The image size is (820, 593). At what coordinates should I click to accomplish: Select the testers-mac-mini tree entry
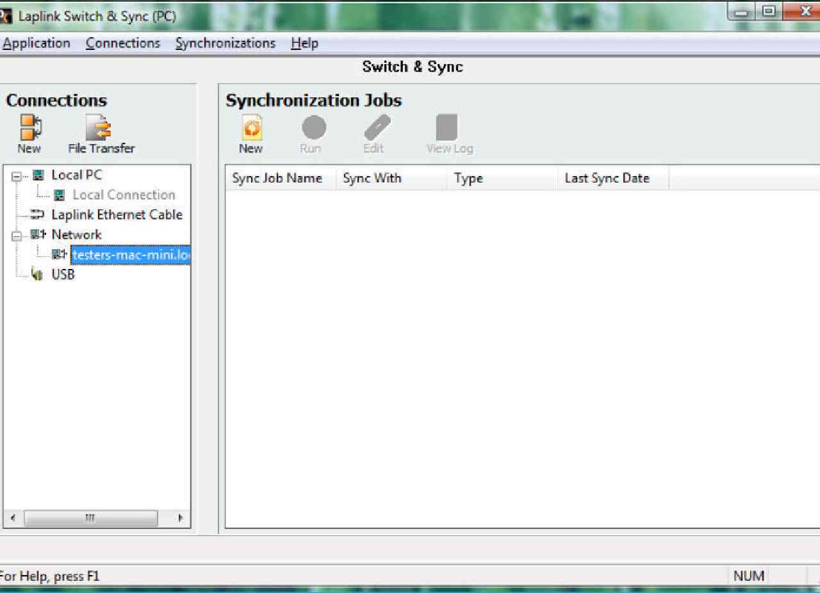(131, 255)
